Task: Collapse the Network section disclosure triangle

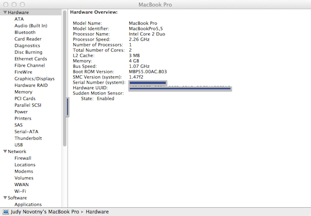Action: click(x=5, y=151)
